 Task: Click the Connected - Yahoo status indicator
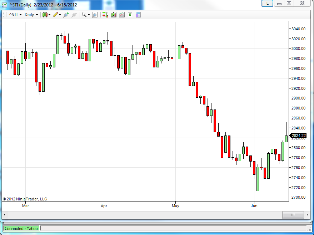[21, 229]
